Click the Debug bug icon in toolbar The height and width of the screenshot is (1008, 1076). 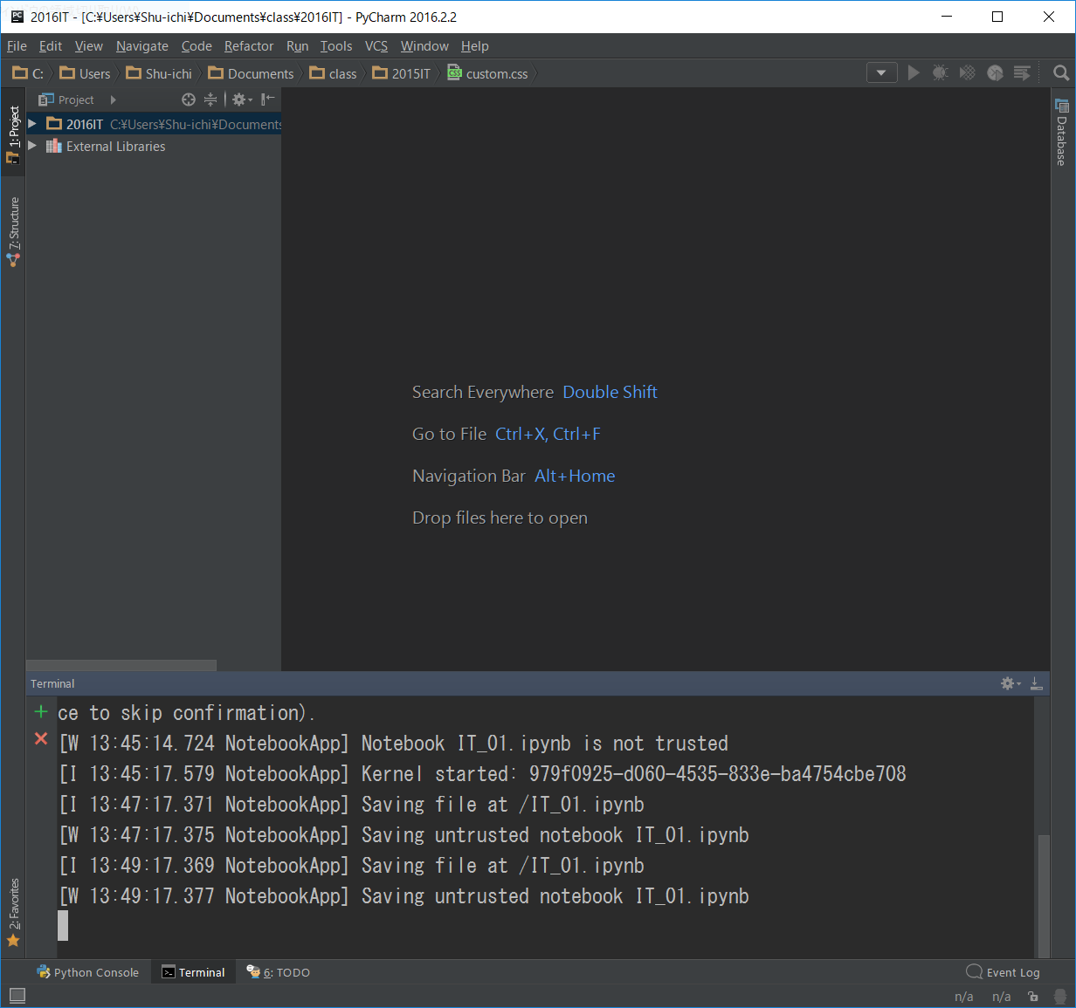940,73
